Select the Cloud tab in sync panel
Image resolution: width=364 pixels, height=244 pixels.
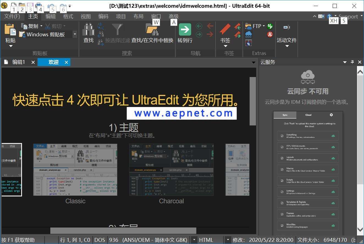308,115
